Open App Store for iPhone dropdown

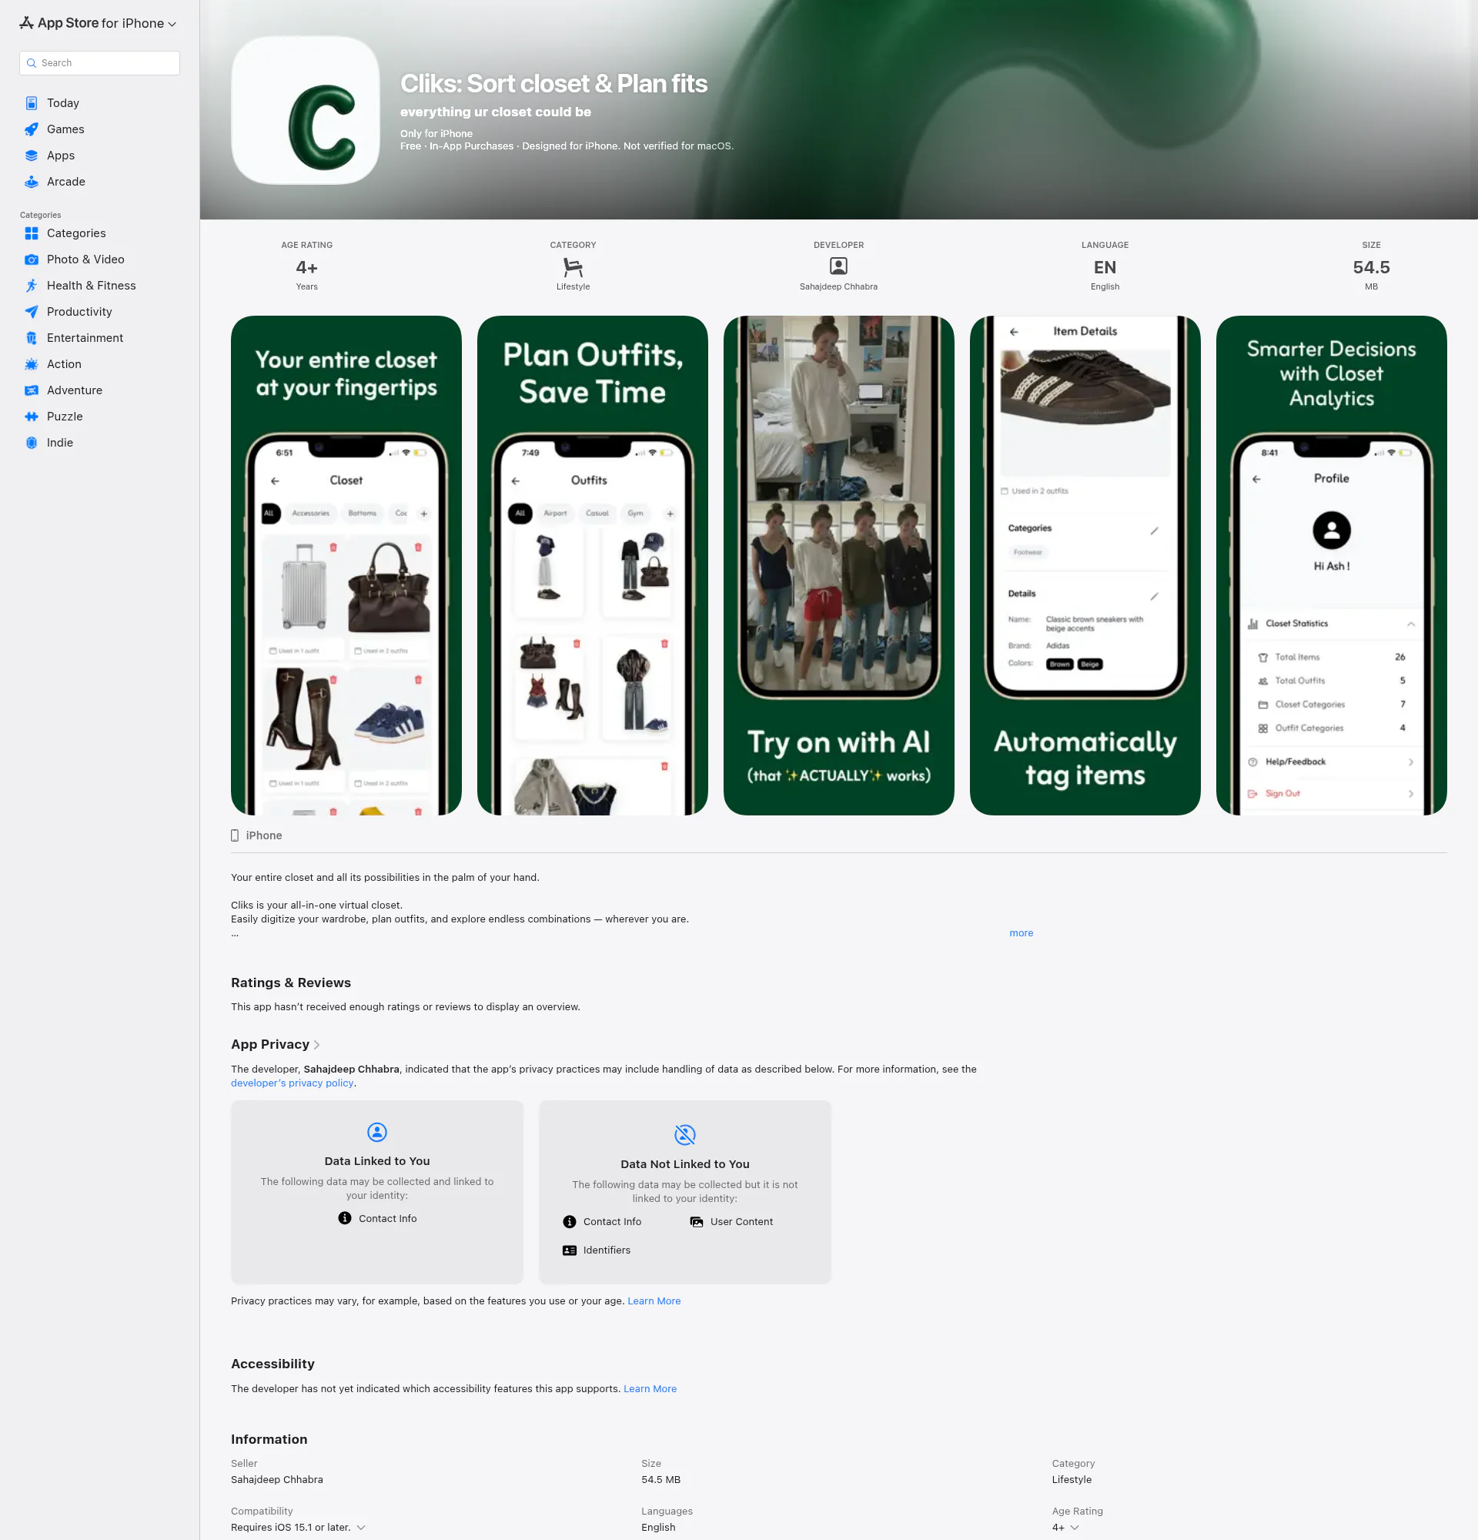coord(99,24)
